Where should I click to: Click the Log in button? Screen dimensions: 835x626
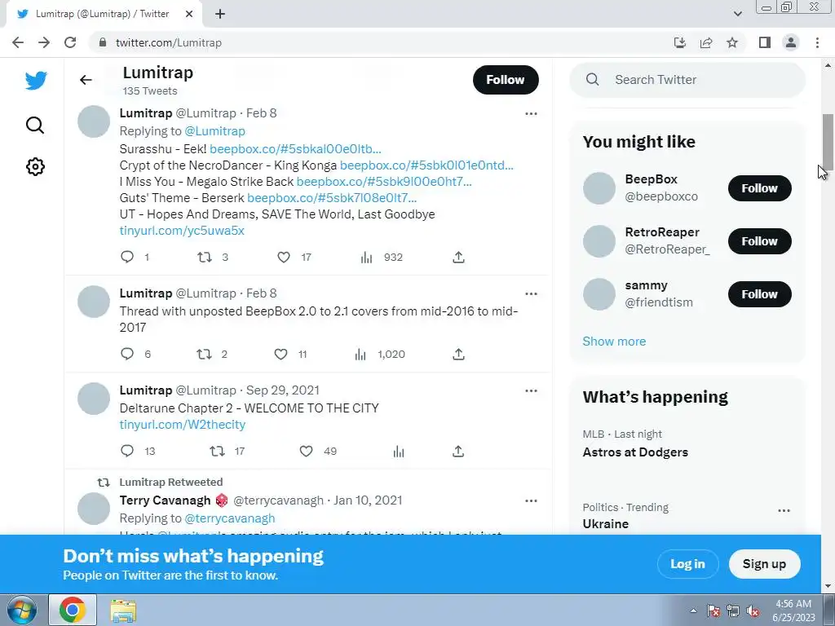(x=687, y=564)
